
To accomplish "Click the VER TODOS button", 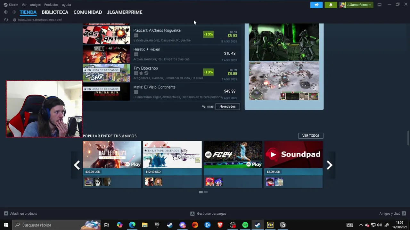I will (311, 136).
